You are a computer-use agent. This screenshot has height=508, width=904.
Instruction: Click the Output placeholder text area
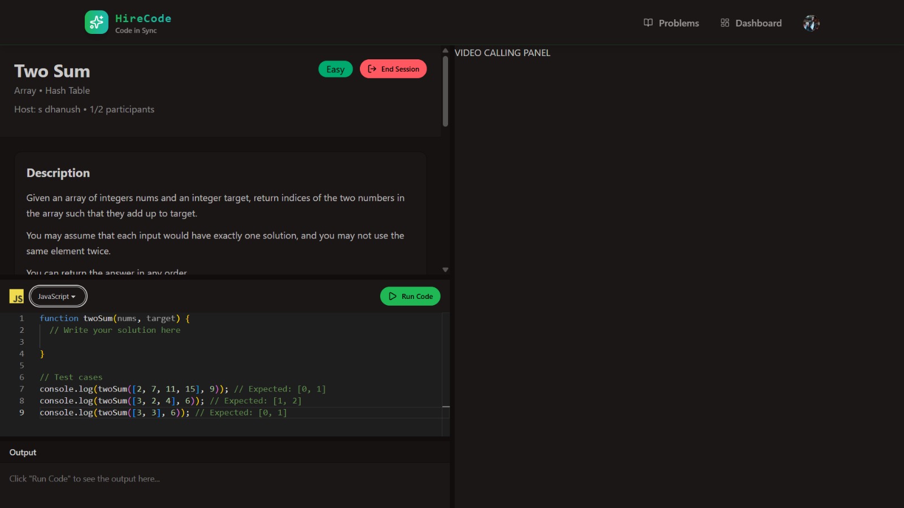85,479
